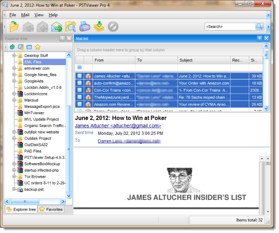Viewport: 279px width, 233px height.
Task: Expand the LockbinIcons archive node
Action: (14, 93)
